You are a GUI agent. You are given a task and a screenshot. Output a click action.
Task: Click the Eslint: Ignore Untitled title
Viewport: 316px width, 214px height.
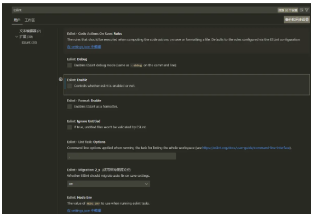(x=84, y=121)
